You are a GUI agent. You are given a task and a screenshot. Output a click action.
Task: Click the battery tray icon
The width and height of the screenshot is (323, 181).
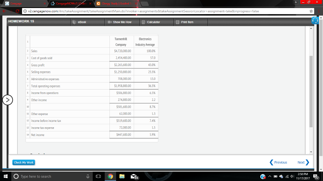click(x=275, y=176)
